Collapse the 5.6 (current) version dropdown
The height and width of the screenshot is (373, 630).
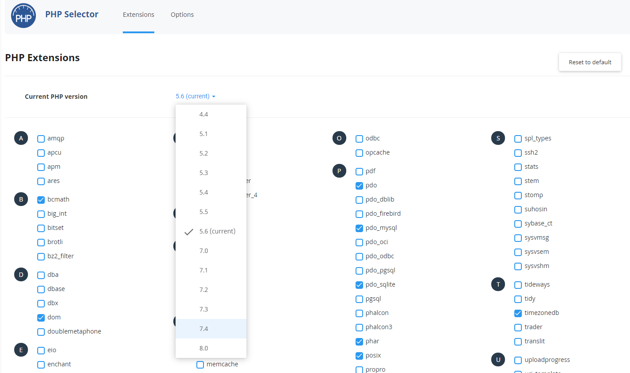(x=195, y=96)
